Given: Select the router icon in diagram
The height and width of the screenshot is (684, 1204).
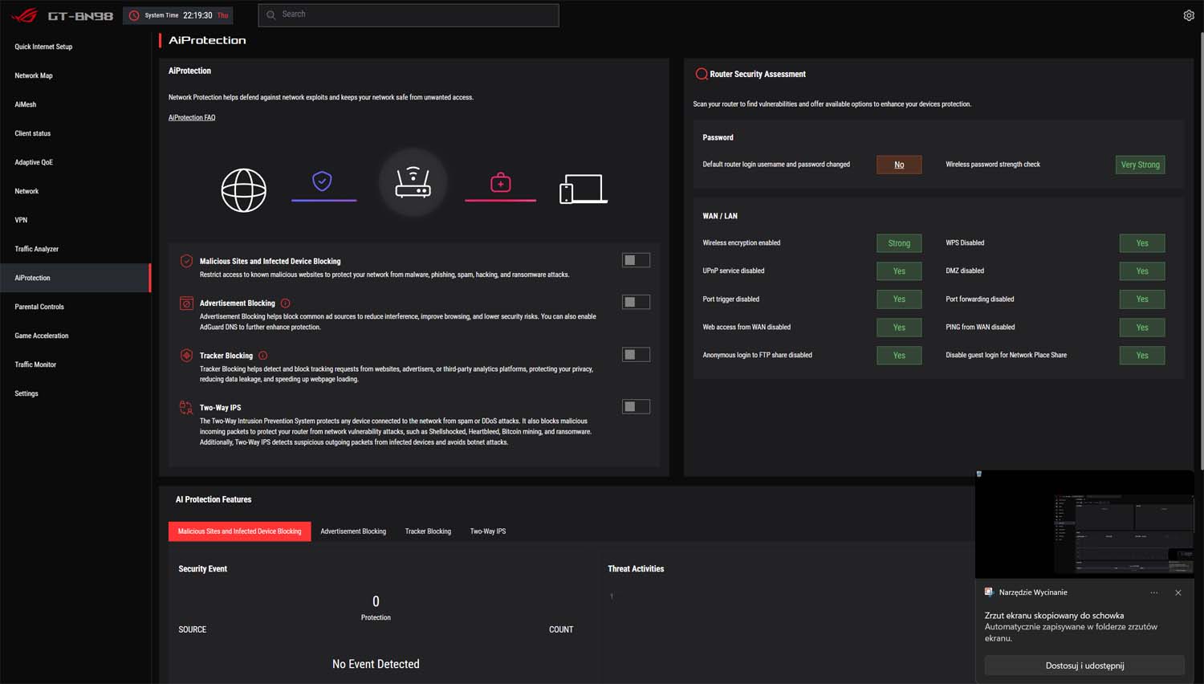Looking at the screenshot, I should click(x=413, y=182).
